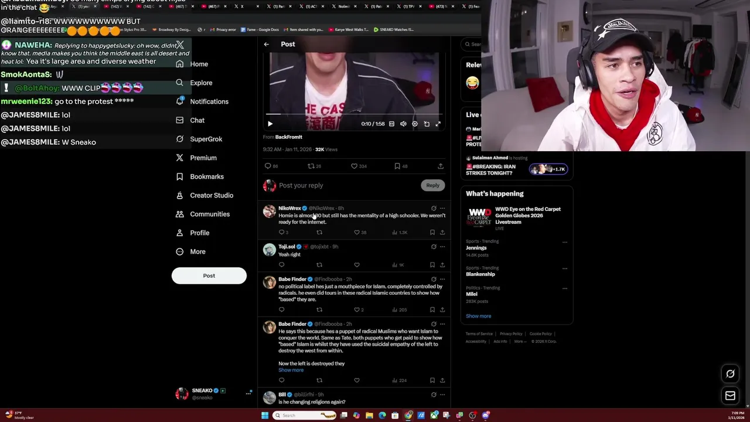The image size is (750, 422).
Task: Open the floating messages envelope button
Action: (730, 396)
